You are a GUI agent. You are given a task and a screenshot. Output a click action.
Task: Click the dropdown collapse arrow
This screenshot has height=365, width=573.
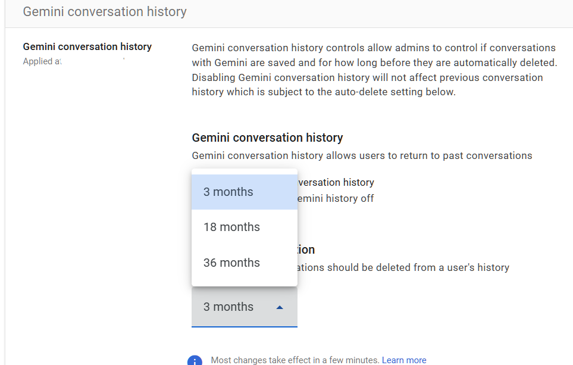(x=279, y=307)
